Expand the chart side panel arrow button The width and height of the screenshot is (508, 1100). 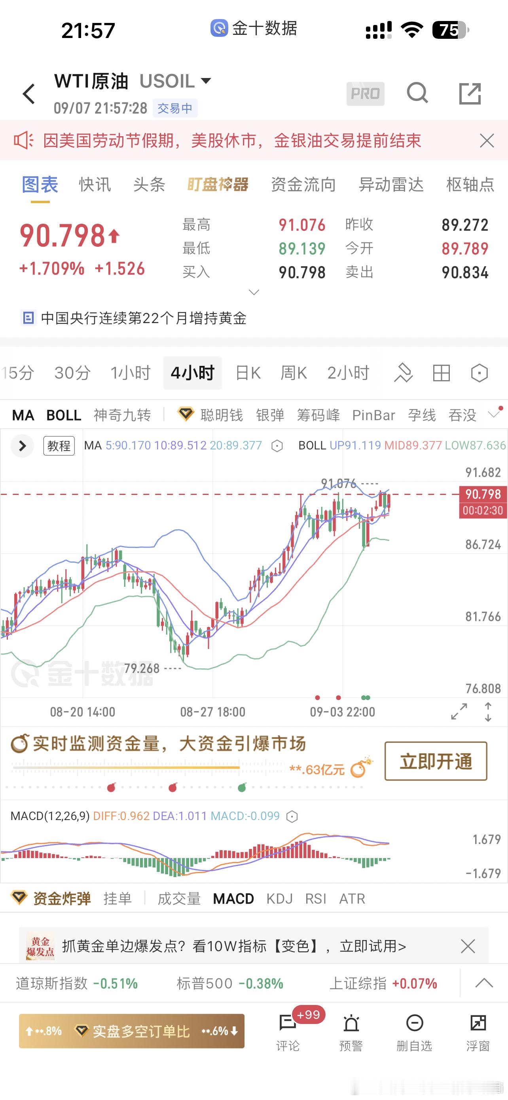point(22,446)
